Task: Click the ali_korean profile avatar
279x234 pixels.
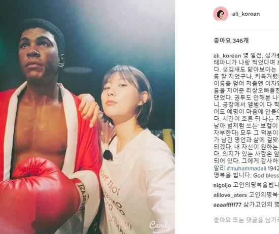Action: pyautogui.click(x=221, y=14)
